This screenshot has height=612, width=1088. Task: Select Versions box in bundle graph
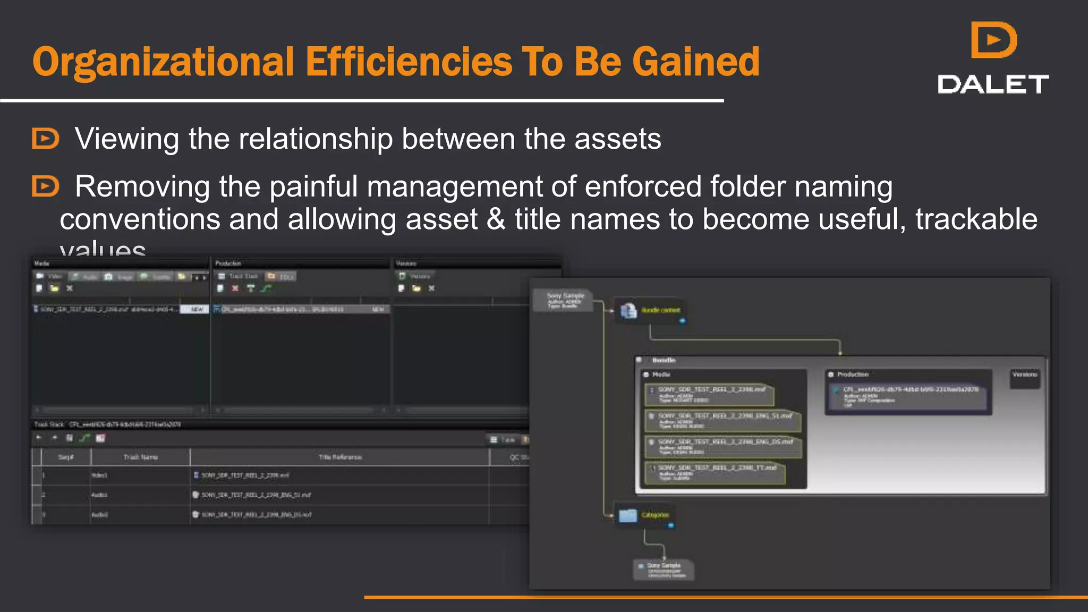pyautogui.click(x=1025, y=378)
